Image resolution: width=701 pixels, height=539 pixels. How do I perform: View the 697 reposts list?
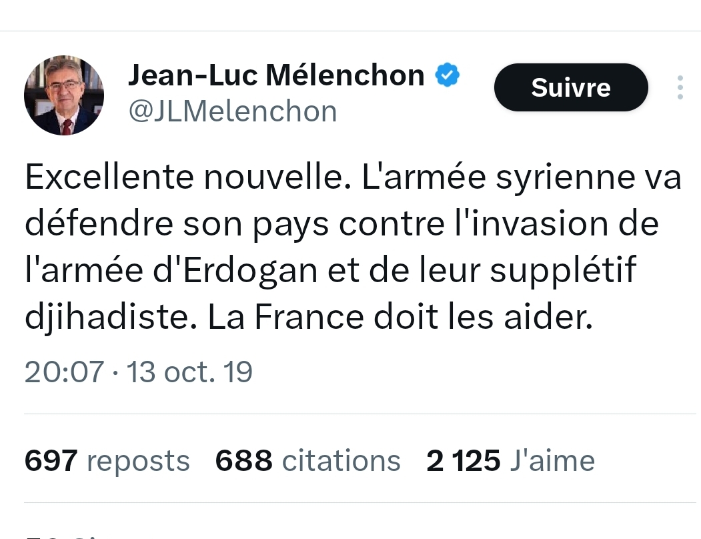[107, 460]
